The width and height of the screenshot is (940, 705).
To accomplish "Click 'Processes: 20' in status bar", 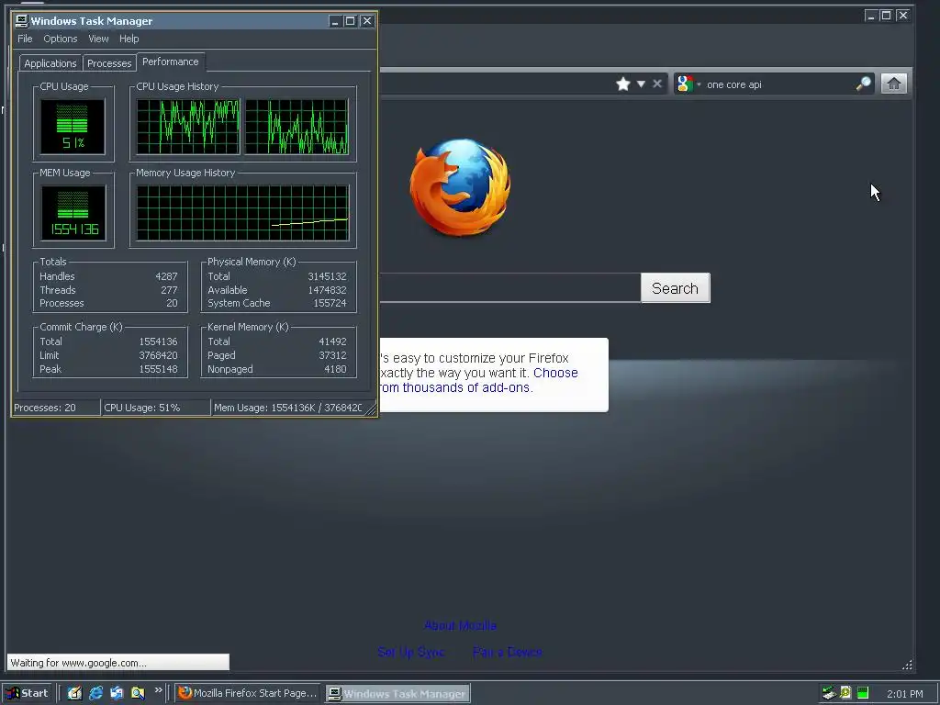I will pos(56,408).
